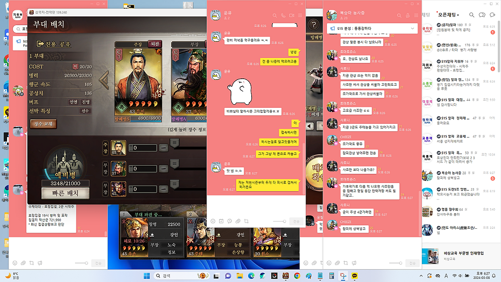This screenshot has width=501, height=282.
Task: Open schedule calendar icon in 운유 chat
Action: [221, 221]
